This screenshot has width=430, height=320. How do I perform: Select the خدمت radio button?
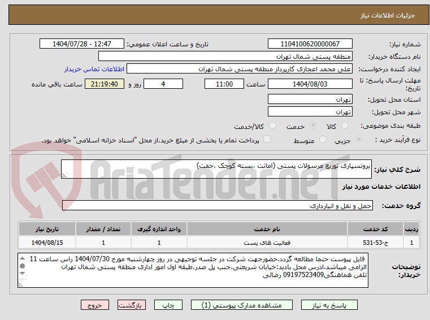pos(313,126)
